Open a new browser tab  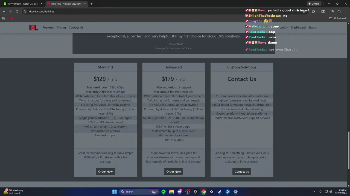91,4
